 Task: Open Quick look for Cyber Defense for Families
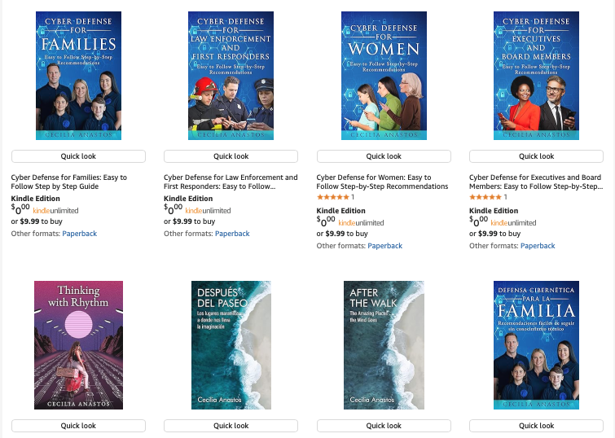point(78,156)
